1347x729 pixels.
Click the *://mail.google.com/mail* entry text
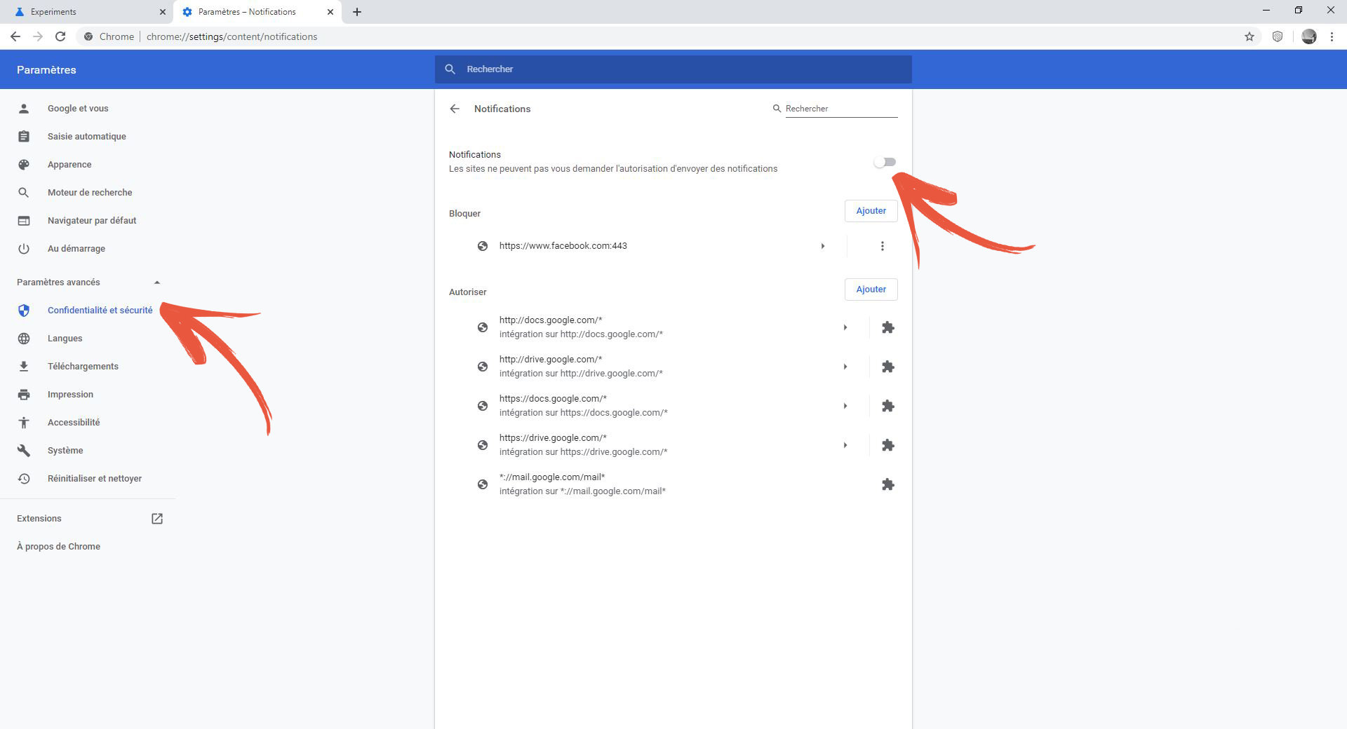click(x=552, y=477)
